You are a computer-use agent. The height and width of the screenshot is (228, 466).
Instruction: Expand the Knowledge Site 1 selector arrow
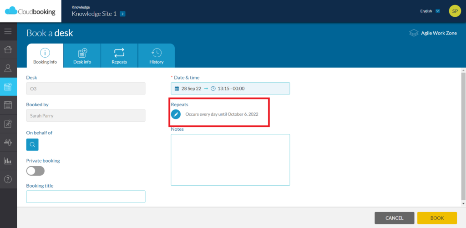(123, 14)
